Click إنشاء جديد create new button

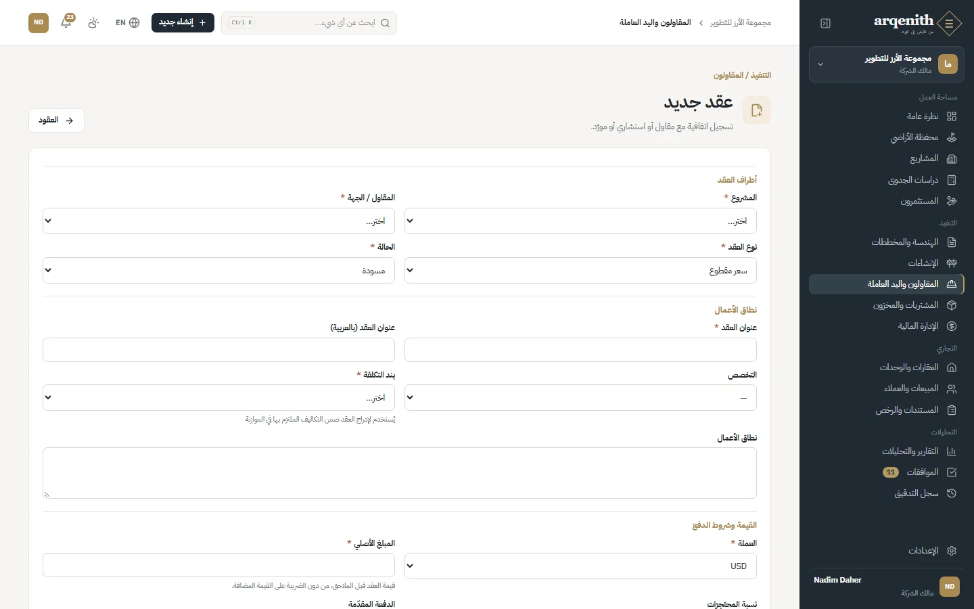183,22
